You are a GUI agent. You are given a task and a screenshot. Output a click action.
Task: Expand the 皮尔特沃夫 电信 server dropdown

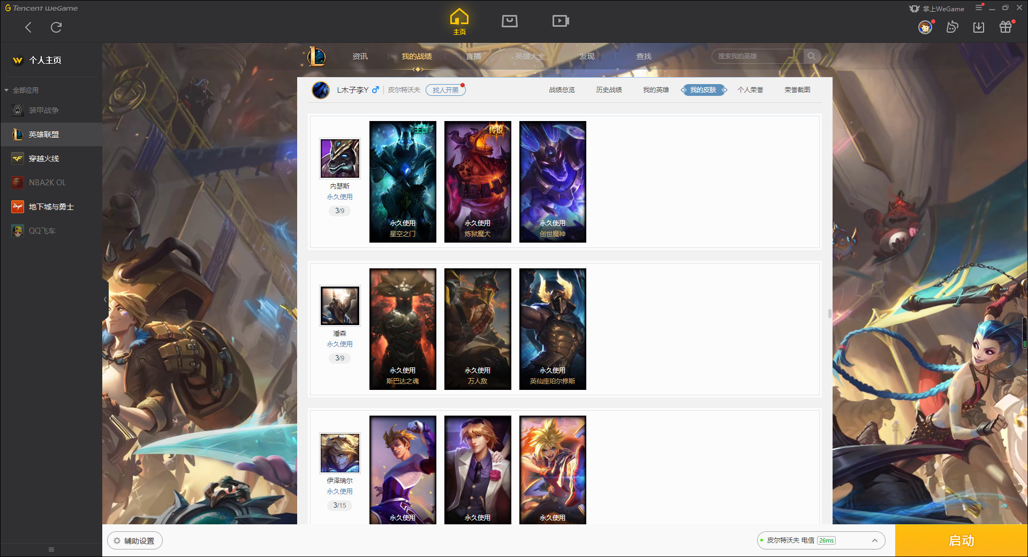[821, 540]
